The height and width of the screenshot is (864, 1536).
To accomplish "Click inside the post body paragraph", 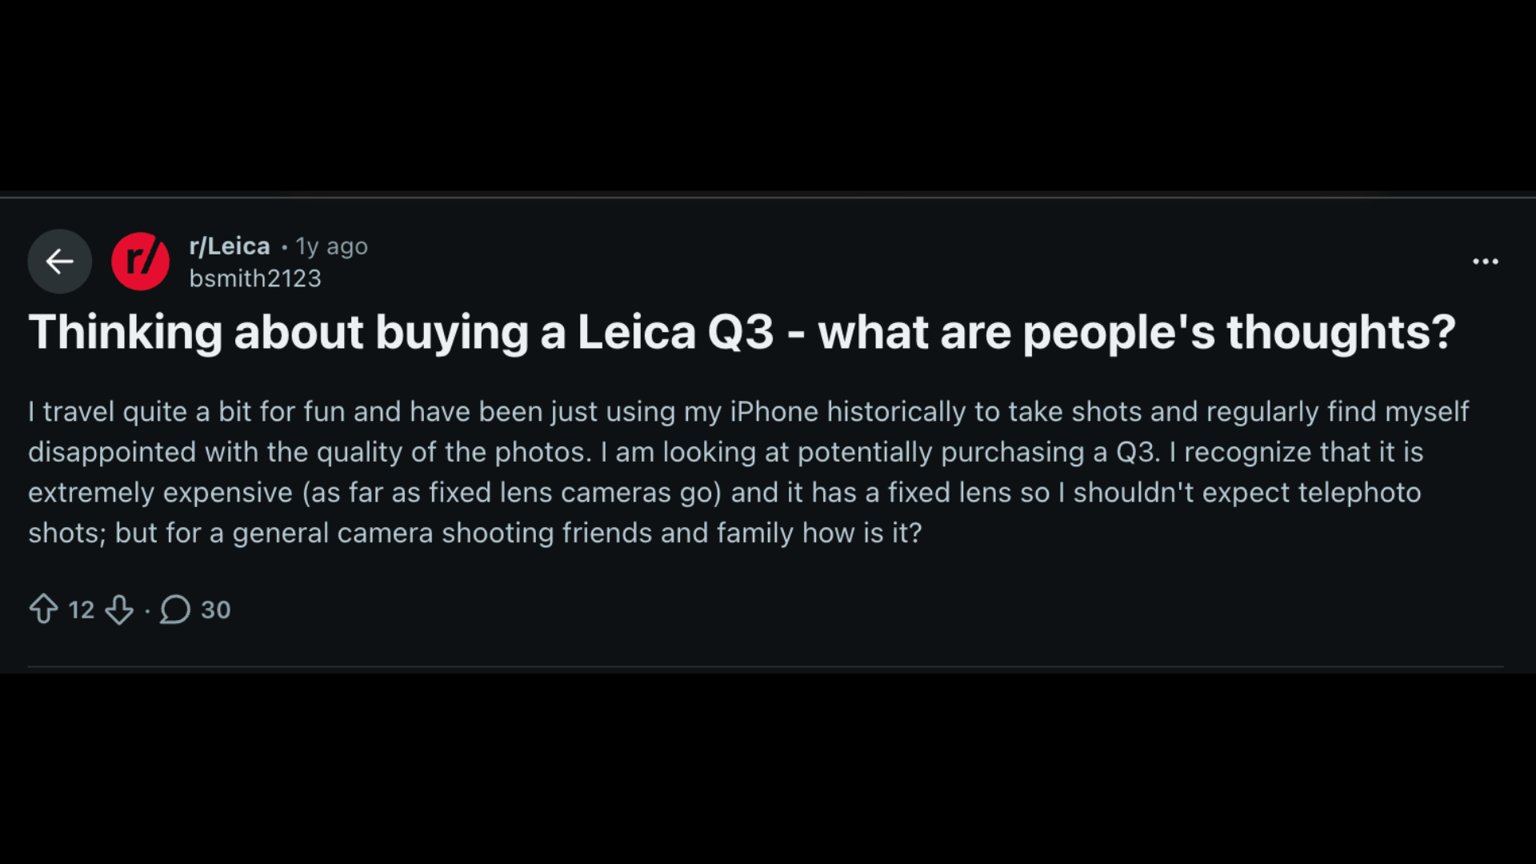I will pyautogui.click(x=720, y=472).
